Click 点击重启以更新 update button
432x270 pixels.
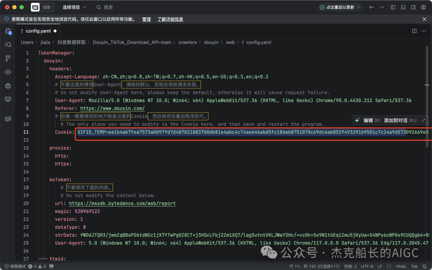pyautogui.click(x=340, y=7)
